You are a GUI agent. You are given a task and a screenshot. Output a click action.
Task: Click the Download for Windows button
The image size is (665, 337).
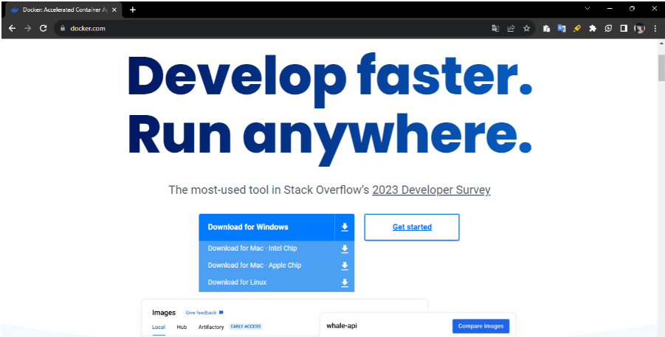[266, 227]
